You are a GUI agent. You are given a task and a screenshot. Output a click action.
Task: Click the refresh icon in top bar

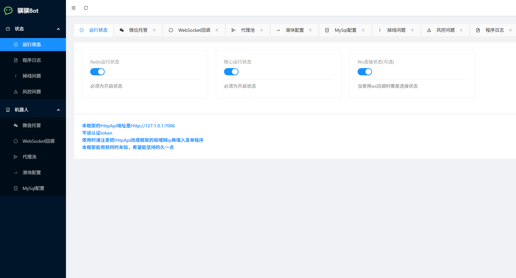point(86,8)
